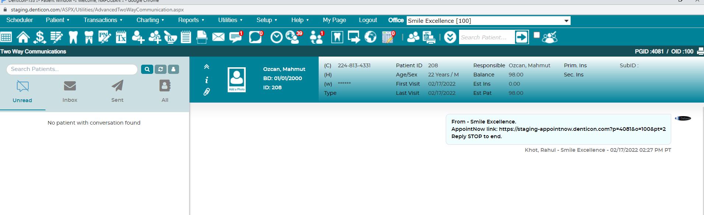The image size is (704, 215).
Task: Click the dollar sign transactions icon
Action: pyautogui.click(x=39, y=37)
